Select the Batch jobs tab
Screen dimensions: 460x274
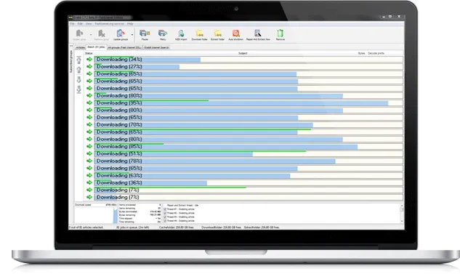click(96, 47)
